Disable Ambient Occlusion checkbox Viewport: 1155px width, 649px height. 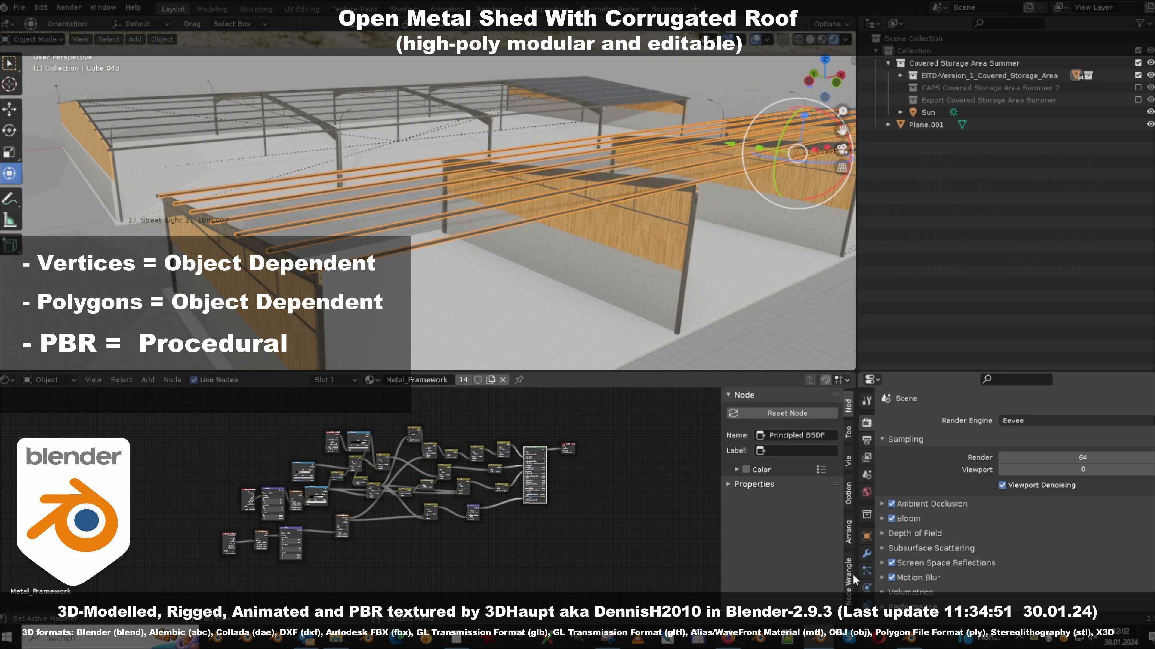point(892,504)
